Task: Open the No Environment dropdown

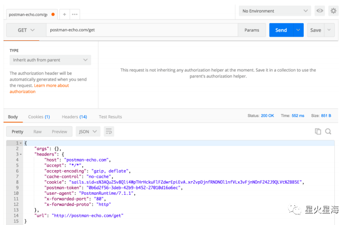Action: tap(275, 11)
